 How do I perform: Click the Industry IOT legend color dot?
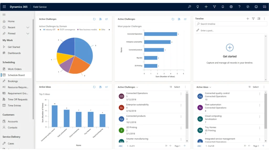tap(44, 30)
